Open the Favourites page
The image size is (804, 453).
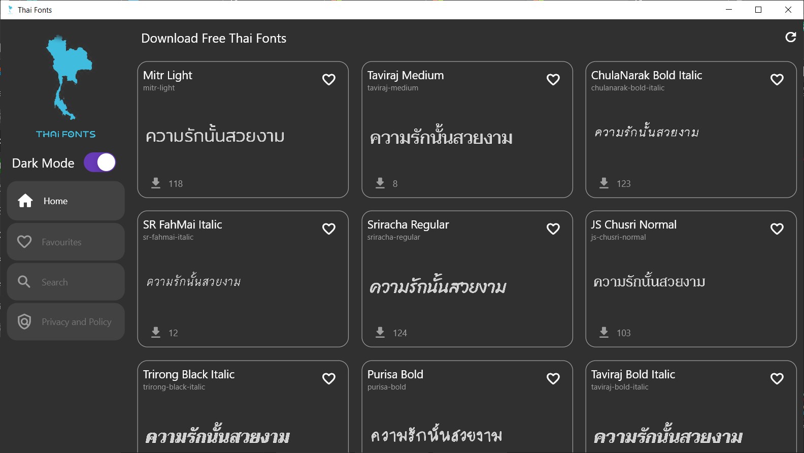tap(66, 242)
